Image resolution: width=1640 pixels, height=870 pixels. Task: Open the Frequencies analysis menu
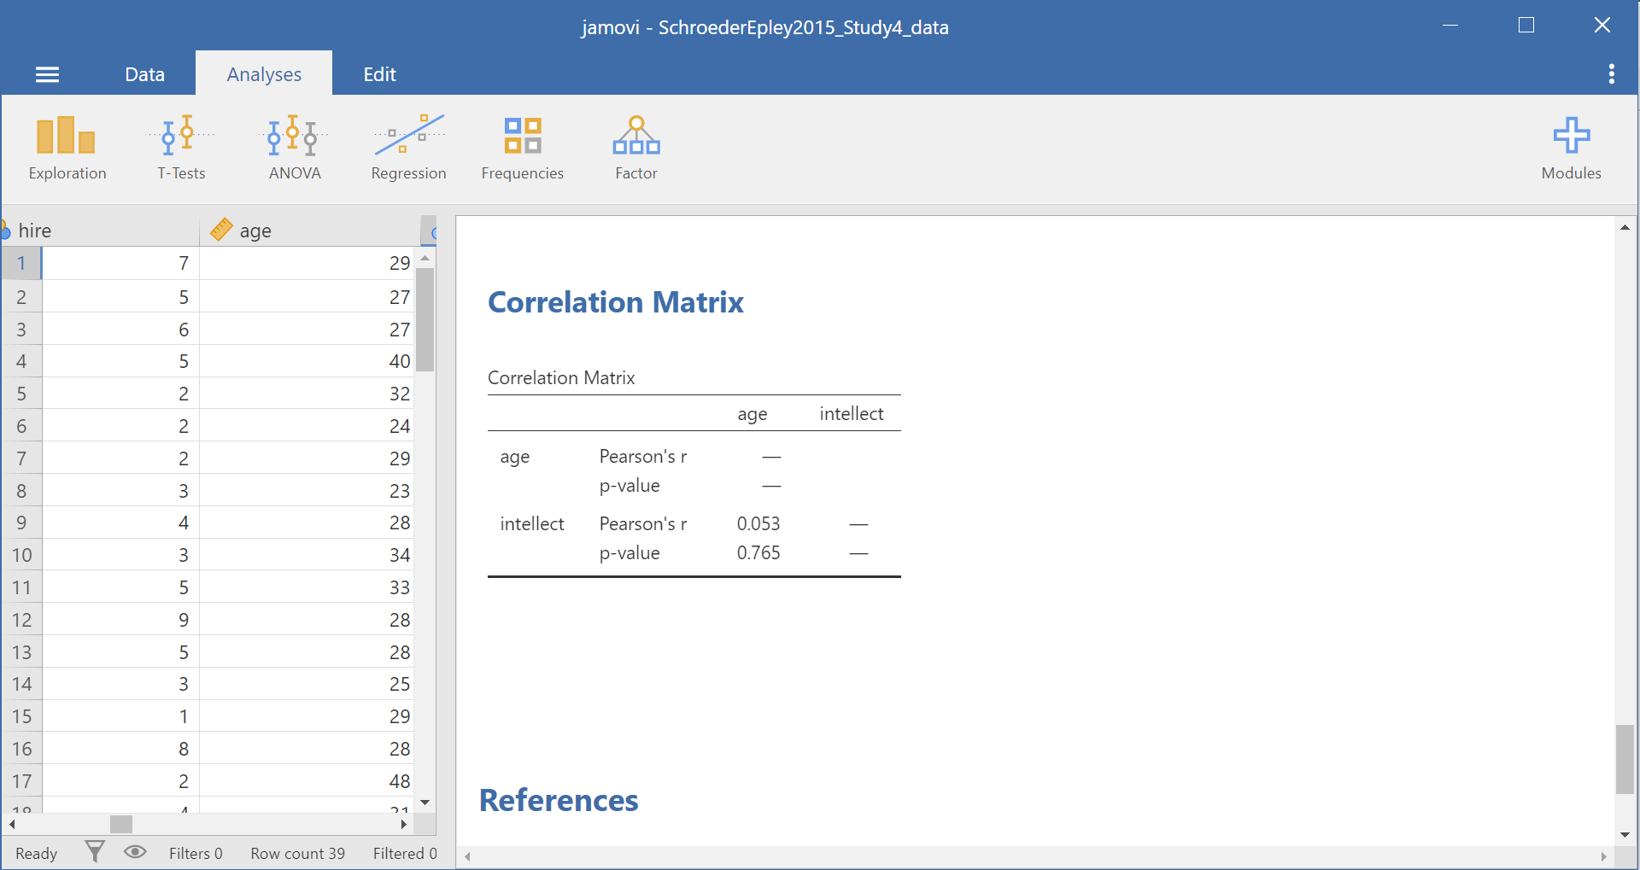pyautogui.click(x=522, y=149)
